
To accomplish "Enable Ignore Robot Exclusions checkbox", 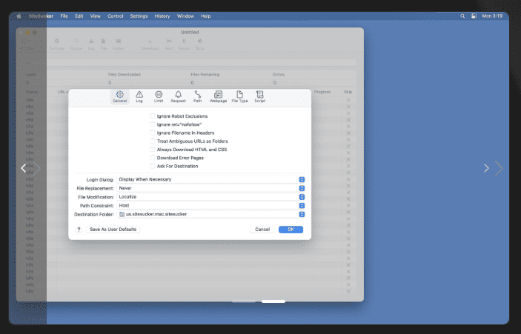I will coord(152,116).
